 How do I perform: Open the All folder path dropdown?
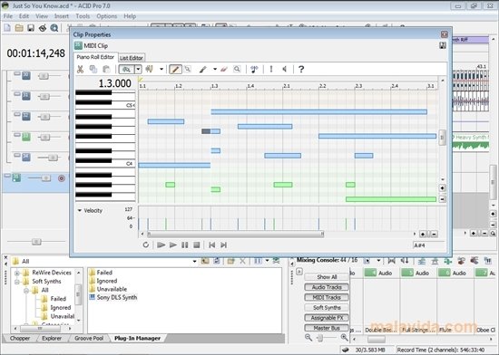click(194, 262)
